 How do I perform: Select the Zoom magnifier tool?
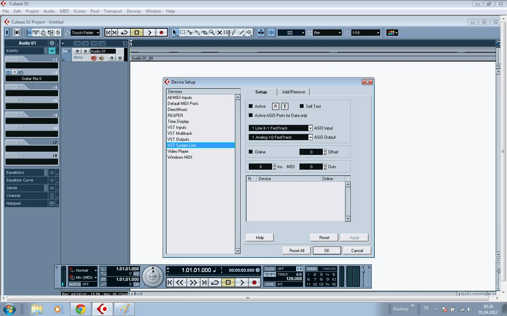pyautogui.click(x=212, y=32)
